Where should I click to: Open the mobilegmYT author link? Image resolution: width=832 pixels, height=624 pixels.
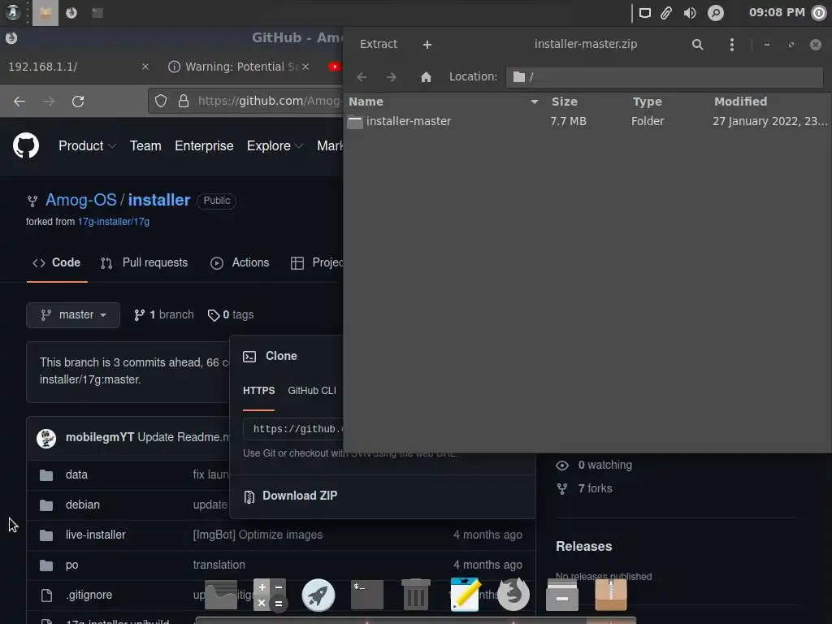pyautogui.click(x=100, y=437)
